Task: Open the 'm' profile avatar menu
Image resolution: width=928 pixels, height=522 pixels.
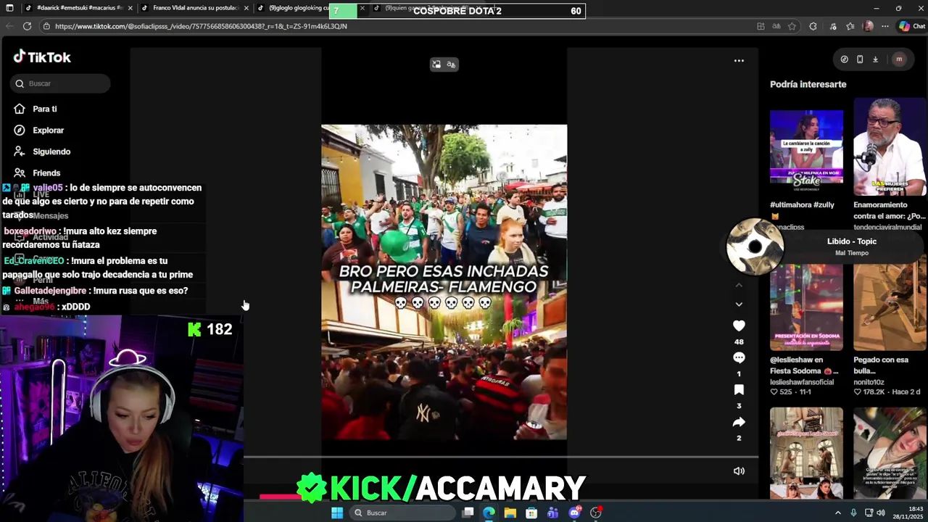Action: pos(899,59)
